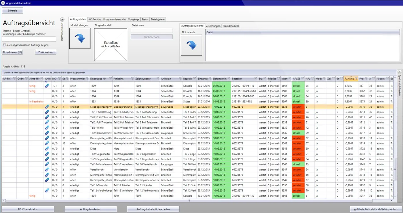Open the filter icon on the Liefertermin column
403x213 pixels.
(x=229, y=79)
